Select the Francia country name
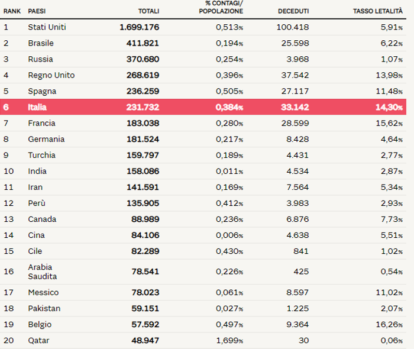Screen dimensions: 414x349 coord(41,123)
